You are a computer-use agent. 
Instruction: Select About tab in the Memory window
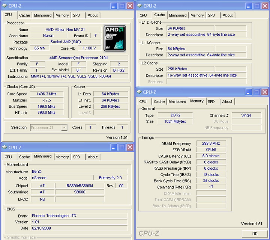[227, 101]
